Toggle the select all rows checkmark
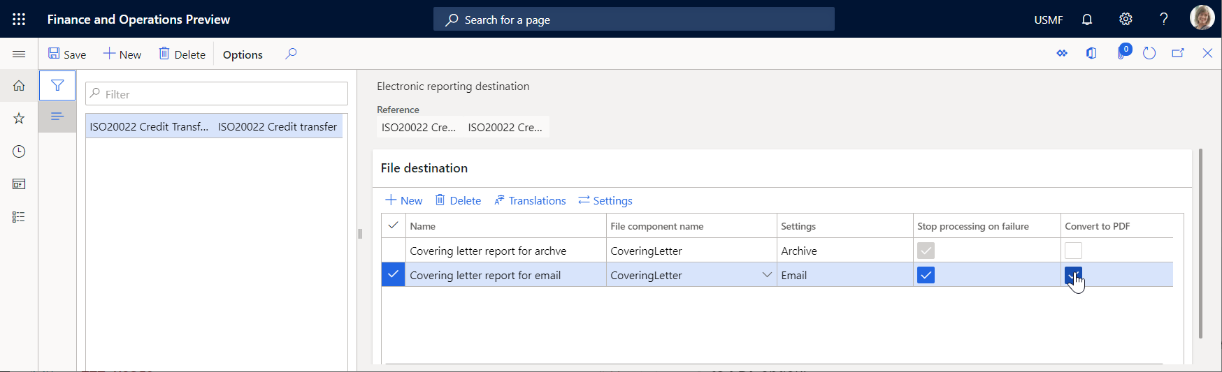1222x372 pixels. coord(393,225)
